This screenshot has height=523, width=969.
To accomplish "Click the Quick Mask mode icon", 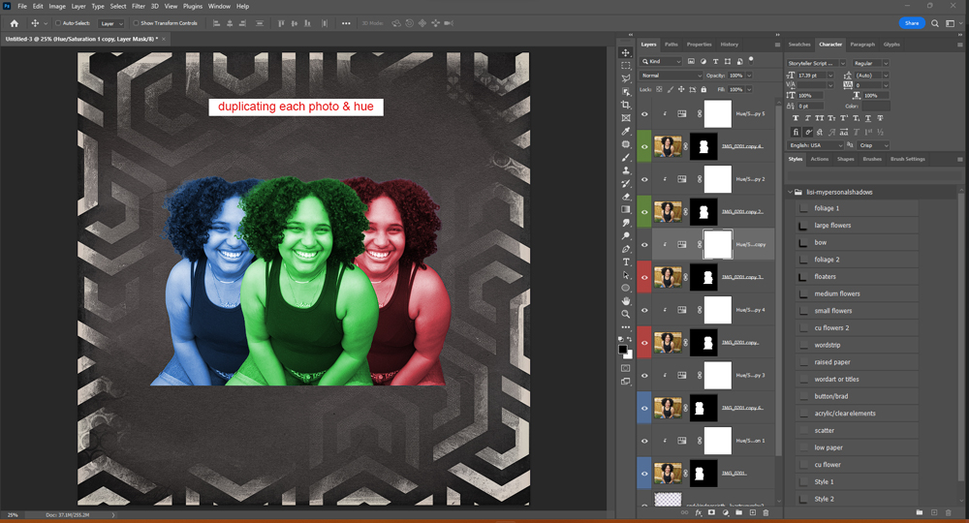I will click(625, 368).
